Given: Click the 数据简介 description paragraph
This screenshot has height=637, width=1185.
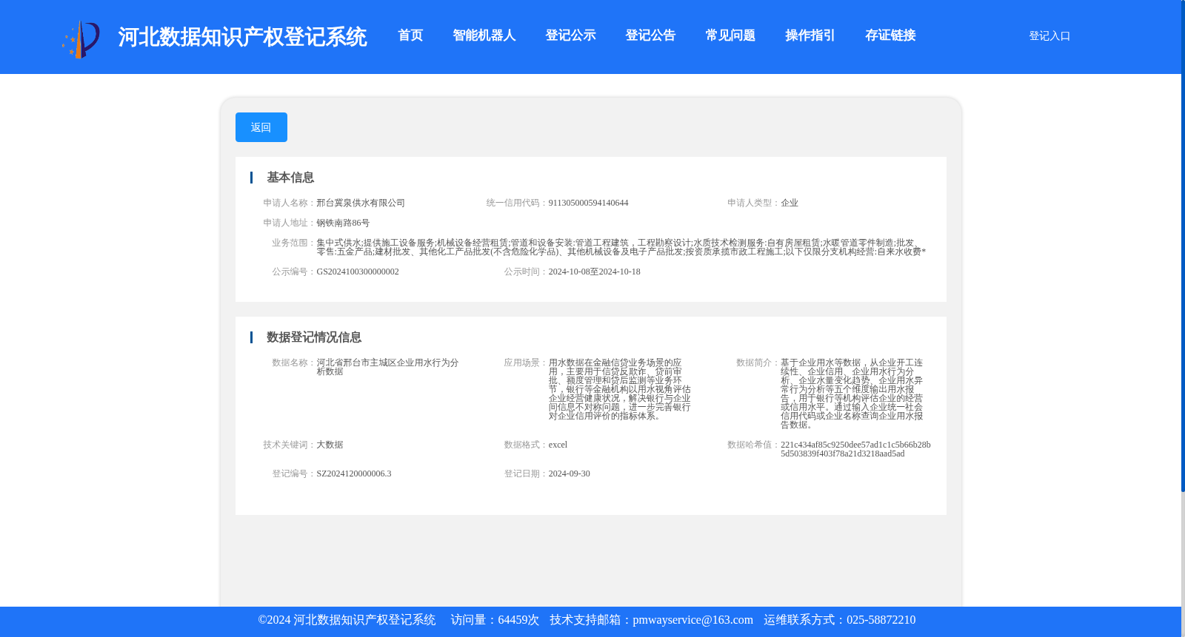Looking at the screenshot, I should (x=852, y=394).
